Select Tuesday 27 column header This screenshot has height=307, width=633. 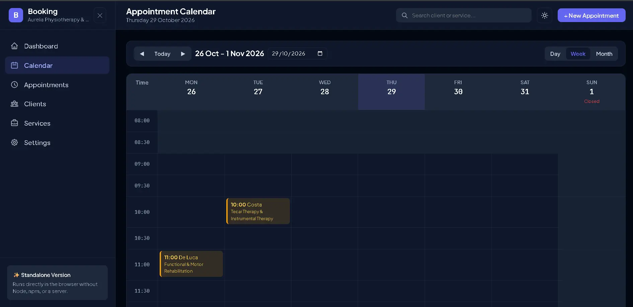click(258, 92)
